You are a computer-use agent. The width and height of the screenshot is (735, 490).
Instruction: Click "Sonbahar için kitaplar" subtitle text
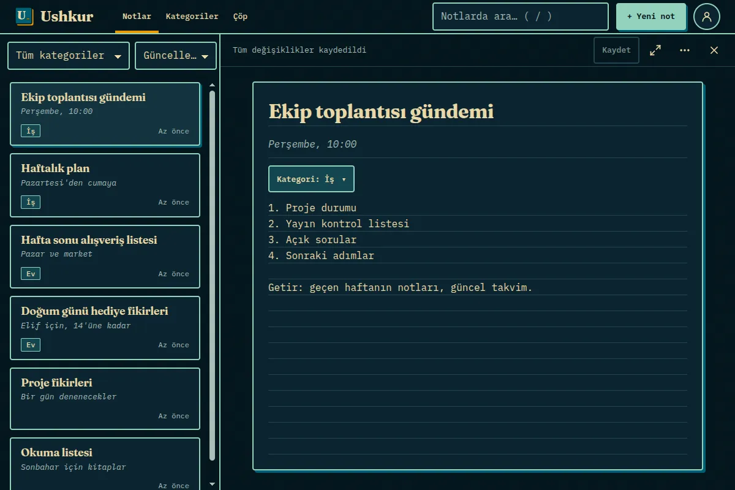(73, 467)
